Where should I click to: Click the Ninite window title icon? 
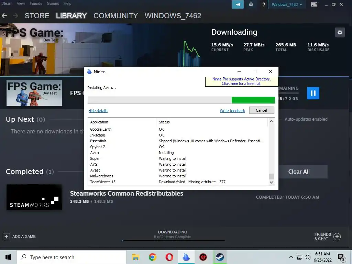click(x=89, y=71)
